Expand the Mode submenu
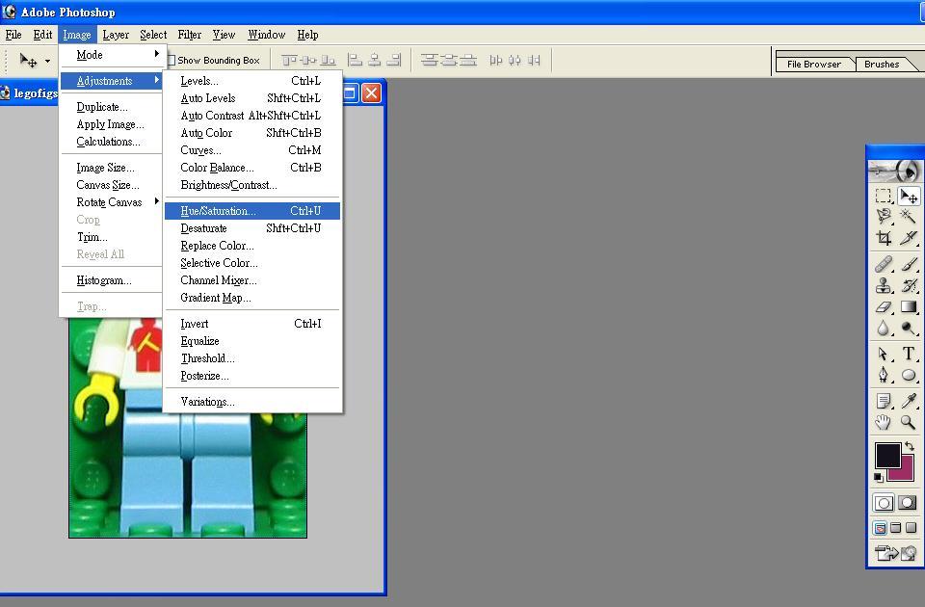The image size is (925, 607). tap(111, 55)
